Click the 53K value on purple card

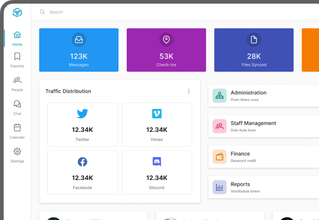click(x=166, y=56)
